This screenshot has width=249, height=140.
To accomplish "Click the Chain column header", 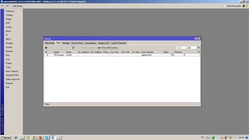I will 72,52.
